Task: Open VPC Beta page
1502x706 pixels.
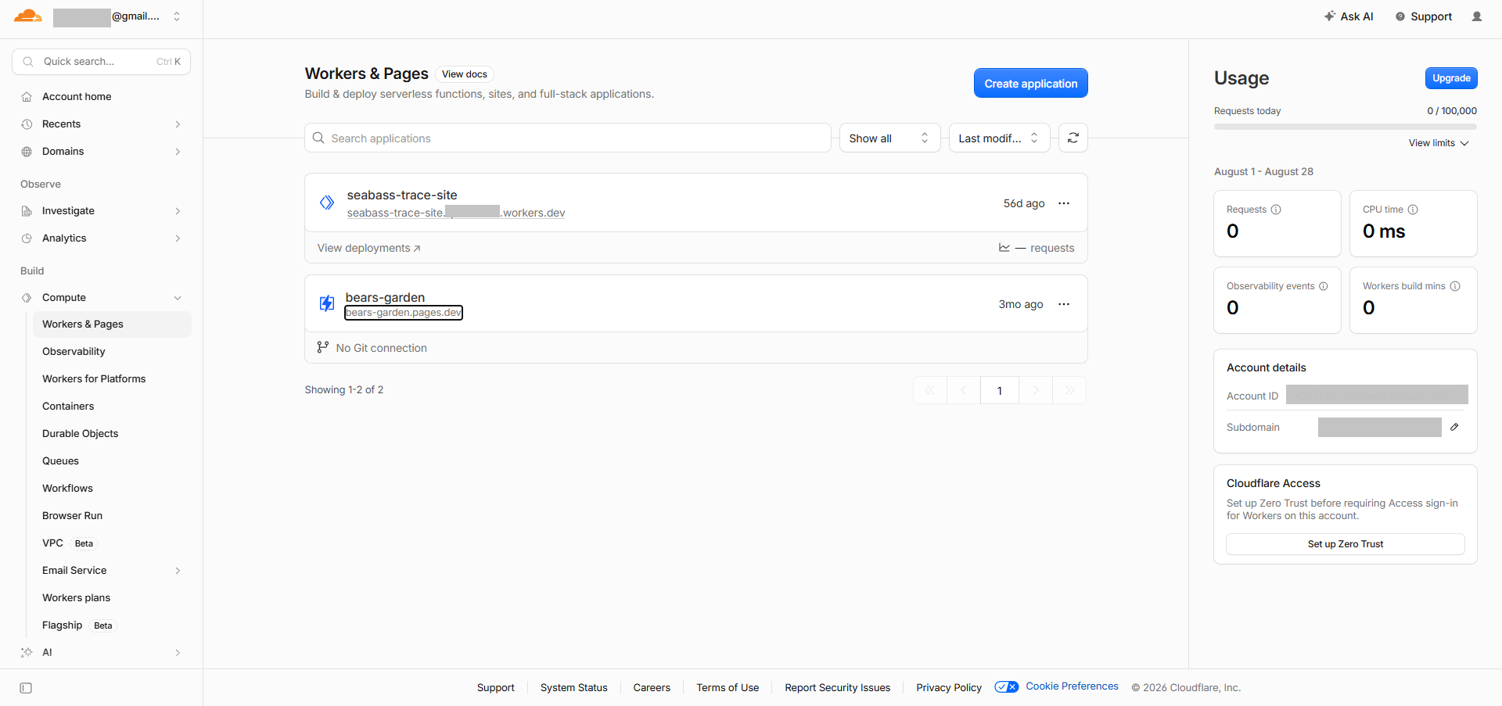Action: (x=68, y=543)
